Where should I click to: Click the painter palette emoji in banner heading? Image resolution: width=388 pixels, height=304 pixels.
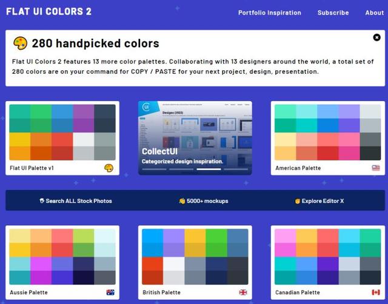[20, 43]
